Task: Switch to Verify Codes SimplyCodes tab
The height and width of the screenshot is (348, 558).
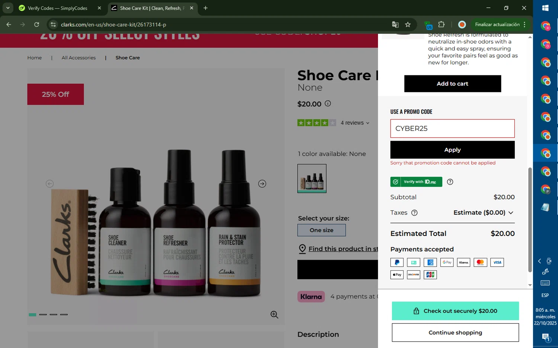Action: (x=58, y=8)
